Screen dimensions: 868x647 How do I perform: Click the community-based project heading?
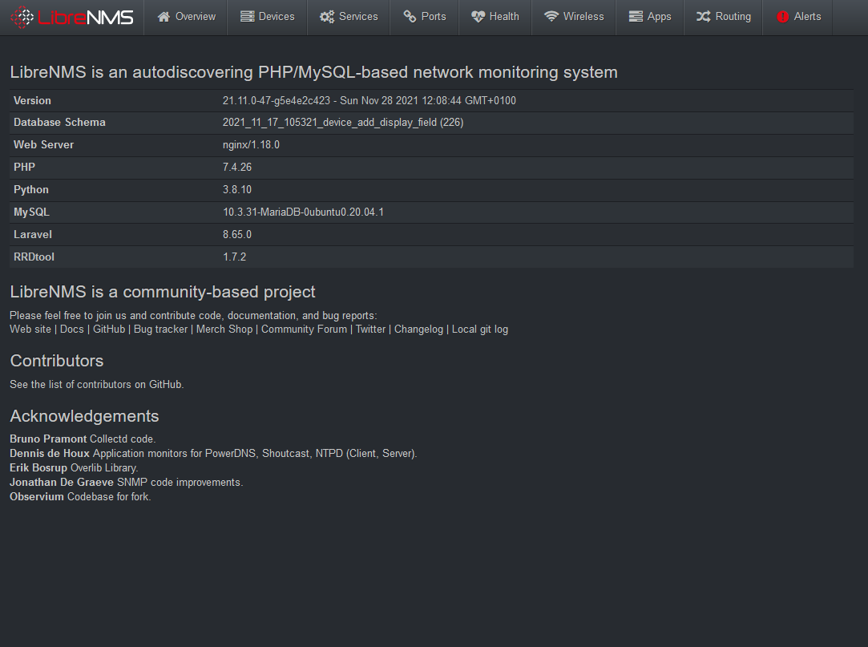[x=163, y=292]
